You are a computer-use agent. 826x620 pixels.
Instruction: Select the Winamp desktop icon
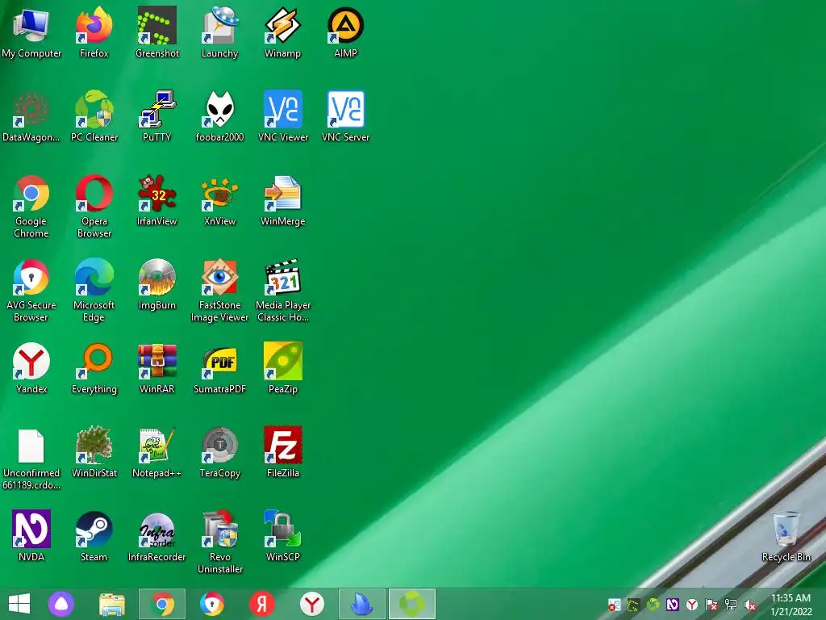point(283,32)
